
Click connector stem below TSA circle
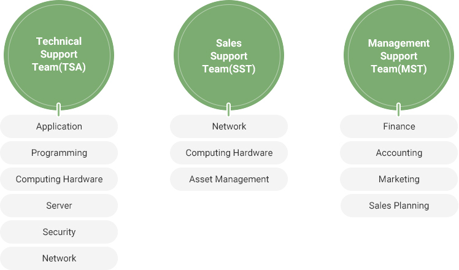pos(58,110)
